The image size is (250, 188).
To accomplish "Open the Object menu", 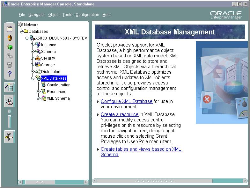I will pos(54,15).
